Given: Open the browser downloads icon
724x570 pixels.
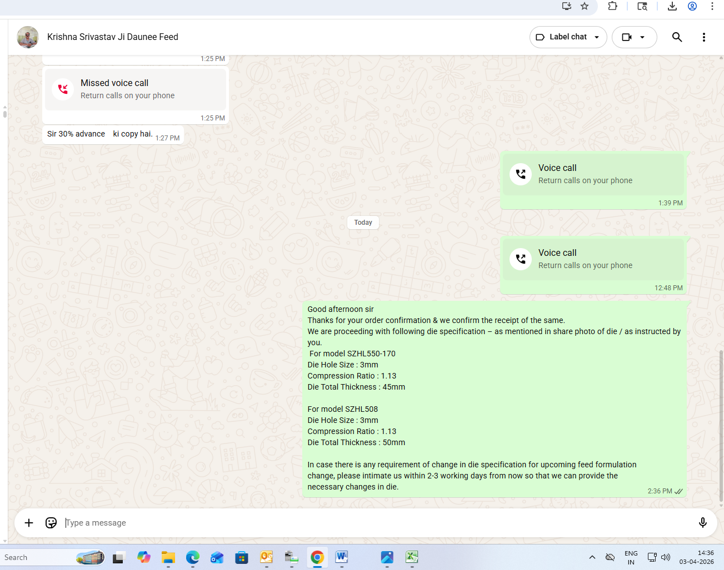Looking at the screenshot, I should pyautogui.click(x=672, y=6).
